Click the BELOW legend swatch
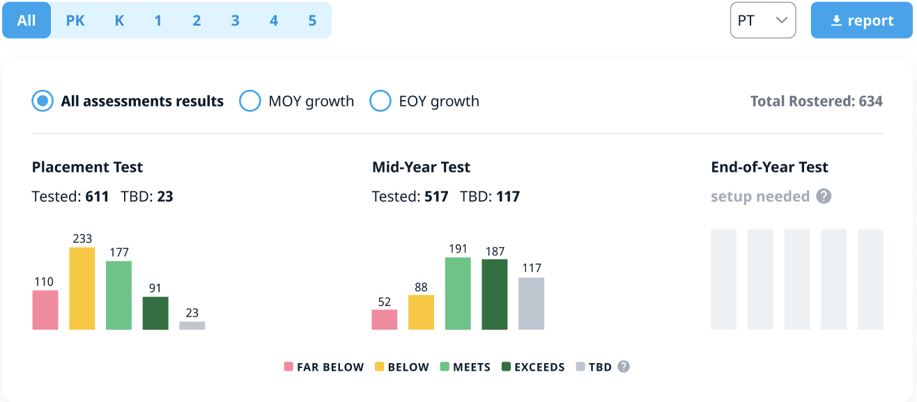This screenshot has width=917, height=402. 380,367
